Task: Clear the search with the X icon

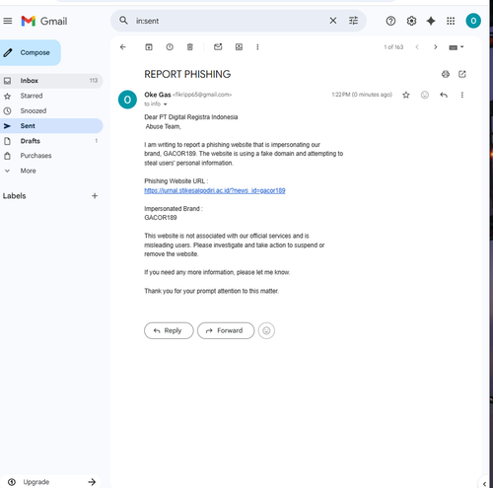Action: click(x=333, y=21)
